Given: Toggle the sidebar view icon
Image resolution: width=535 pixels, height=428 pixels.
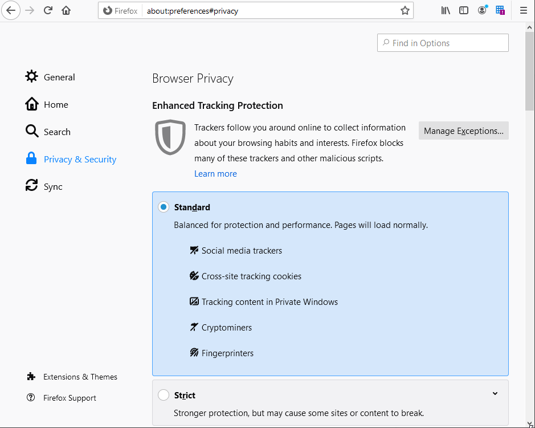Looking at the screenshot, I should (464, 10).
